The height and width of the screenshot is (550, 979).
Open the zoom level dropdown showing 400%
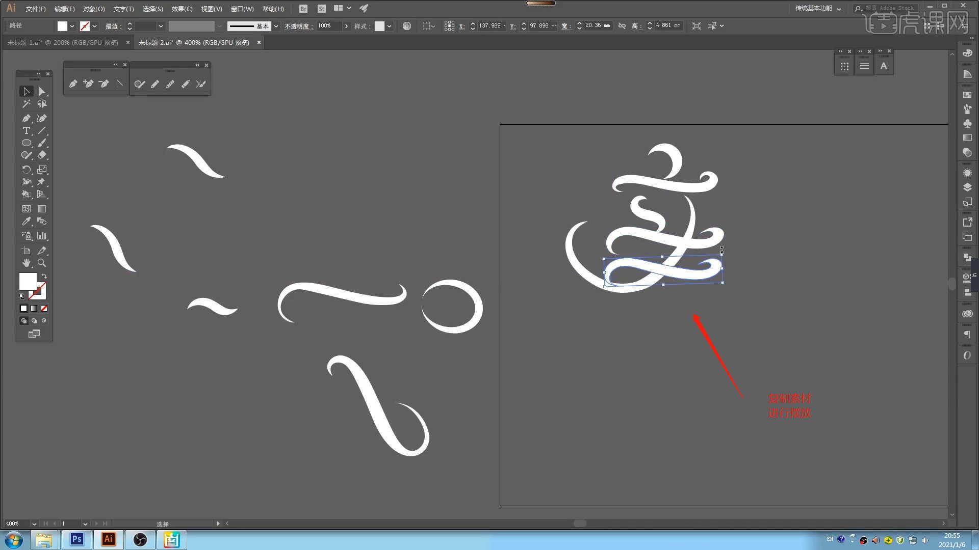click(x=34, y=524)
